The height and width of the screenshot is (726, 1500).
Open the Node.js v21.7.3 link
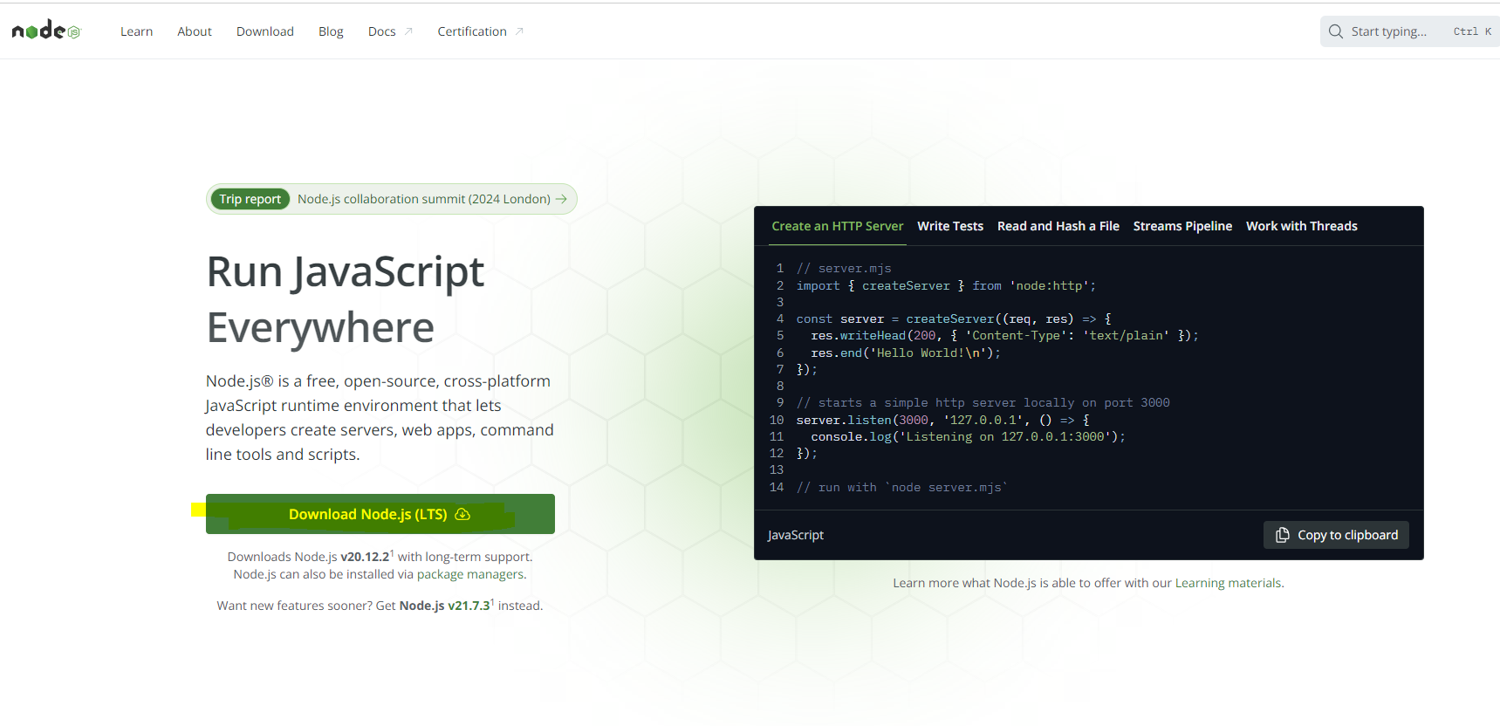pyautogui.click(x=445, y=606)
